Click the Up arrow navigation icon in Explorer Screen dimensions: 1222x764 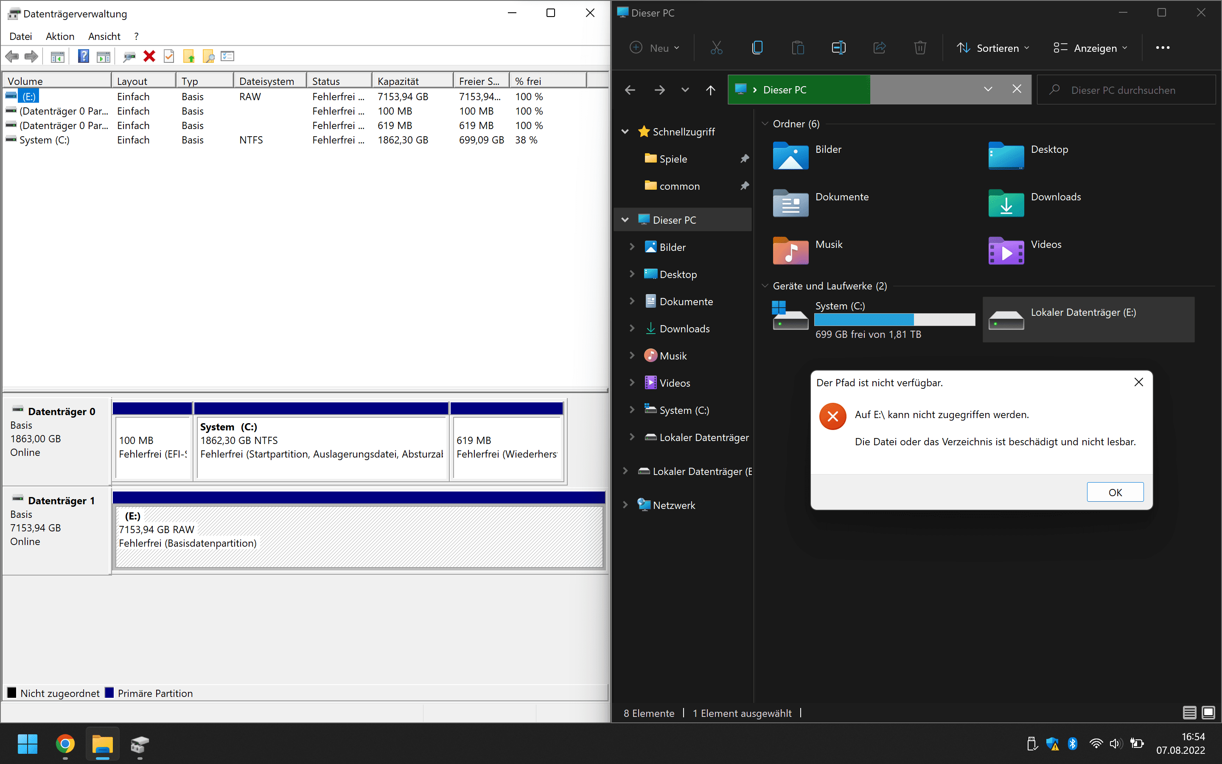[x=710, y=90]
